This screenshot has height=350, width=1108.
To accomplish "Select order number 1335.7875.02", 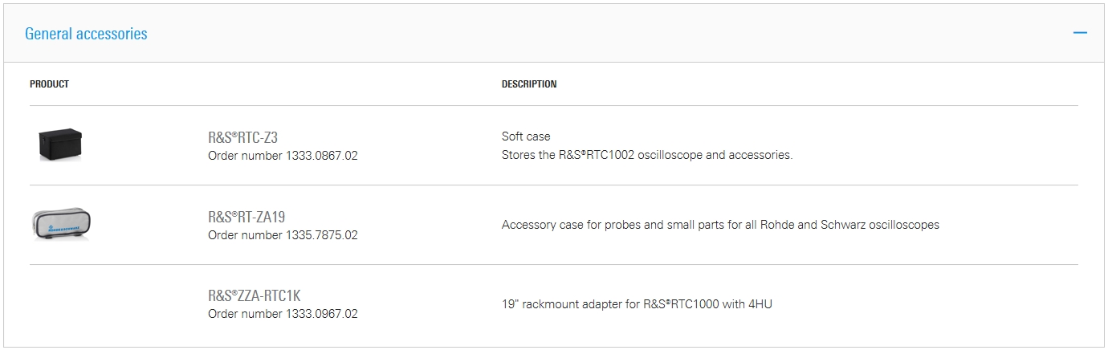I will coord(283,235).
